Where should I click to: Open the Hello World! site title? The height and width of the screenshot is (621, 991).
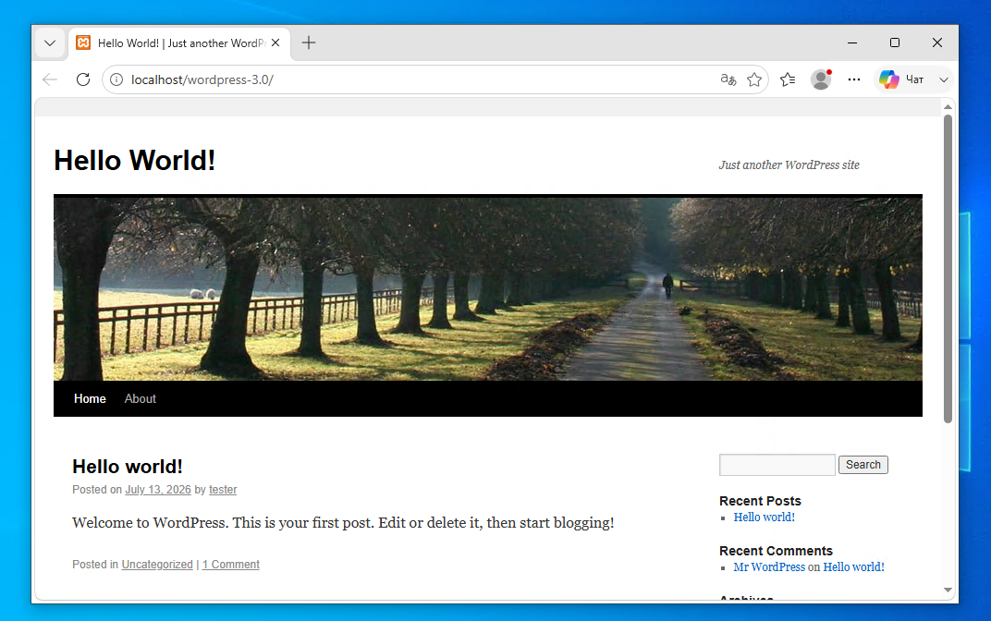[135, 161]
